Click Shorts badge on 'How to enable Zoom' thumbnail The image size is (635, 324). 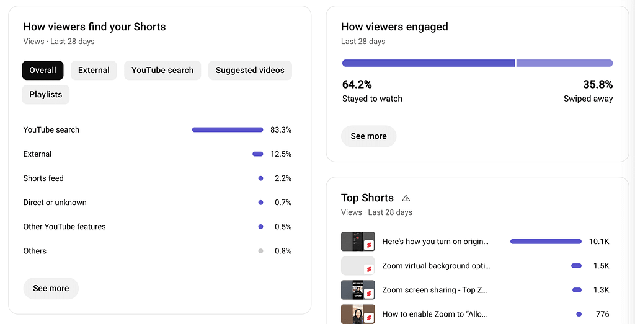[368, 318]
